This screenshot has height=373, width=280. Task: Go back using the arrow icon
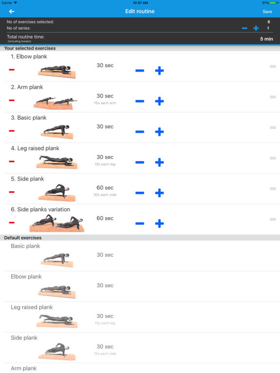pos(12,12)
